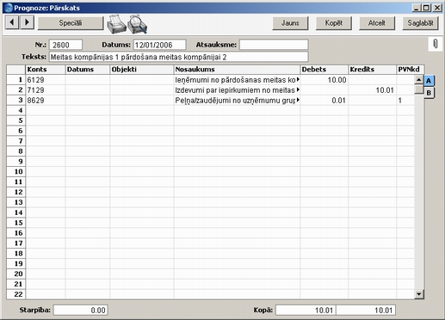Image resolution: width=445 pixels, height=320 pixels.
Task: Click the Saglabāt button
Action: [x=420, y=23]
